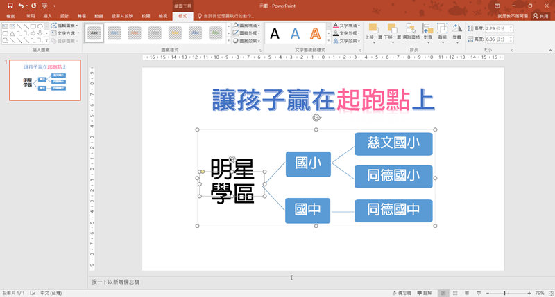Open the Bring Forward (上移一層) tool

[373, 31]
